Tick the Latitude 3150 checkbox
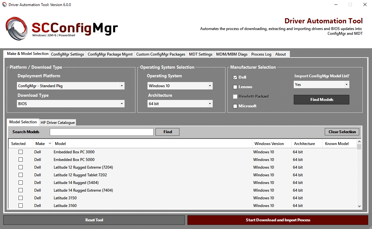The height and width of the screenshot is (229, 372). pos(21,198)
